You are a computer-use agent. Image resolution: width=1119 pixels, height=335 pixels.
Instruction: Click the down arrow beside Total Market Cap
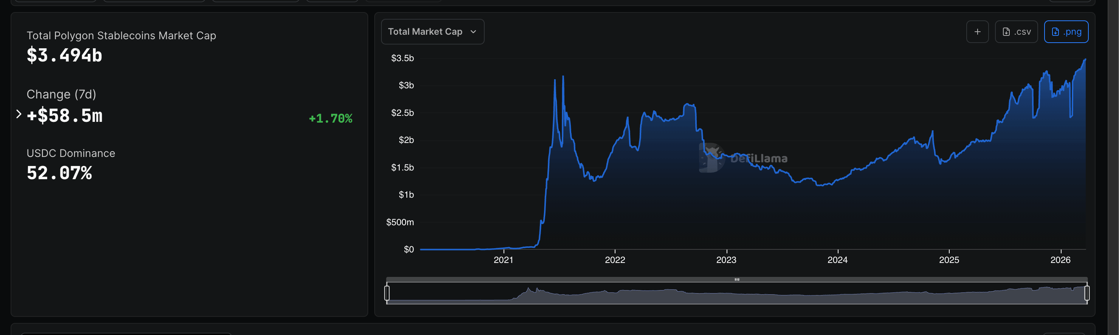pos(473,32)
